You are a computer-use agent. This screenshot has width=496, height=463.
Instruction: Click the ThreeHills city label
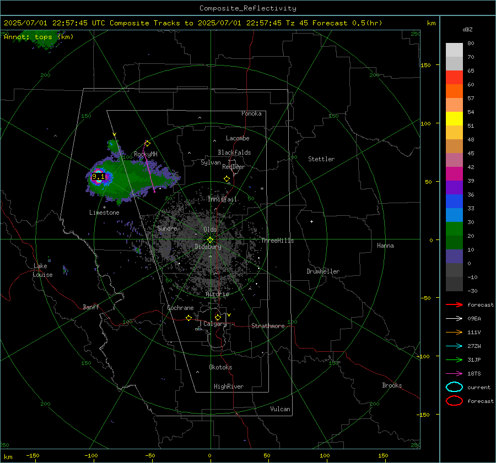point(277,241)
